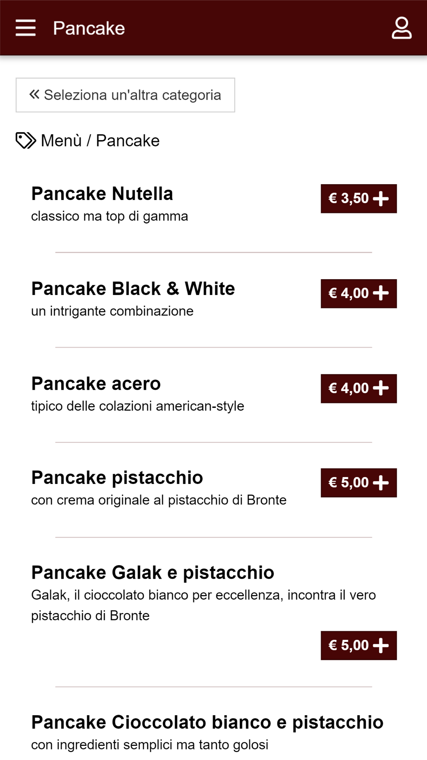427x760 pixels.
Task: Add Pancake Nutella with the plus icon
Action: (x=381, y=198)
